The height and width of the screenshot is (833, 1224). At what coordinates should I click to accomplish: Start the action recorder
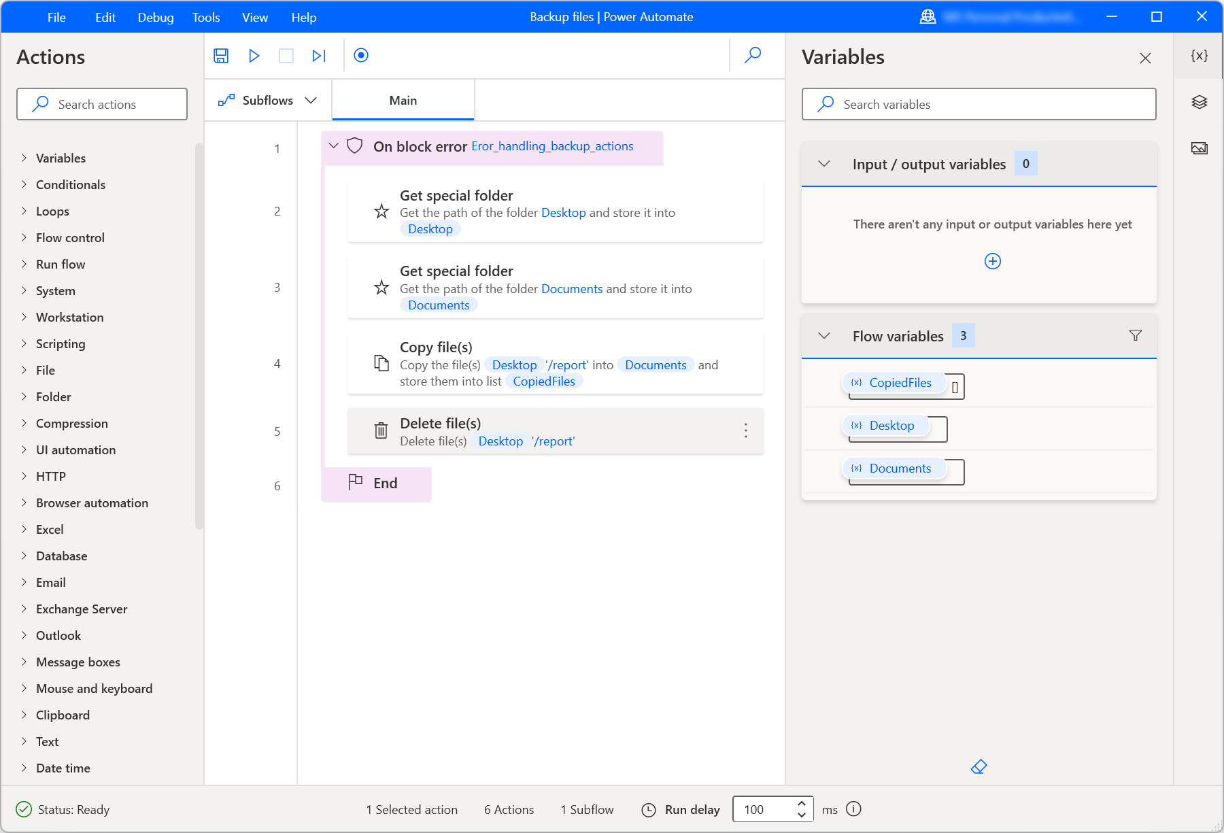[x=361, y=56]
